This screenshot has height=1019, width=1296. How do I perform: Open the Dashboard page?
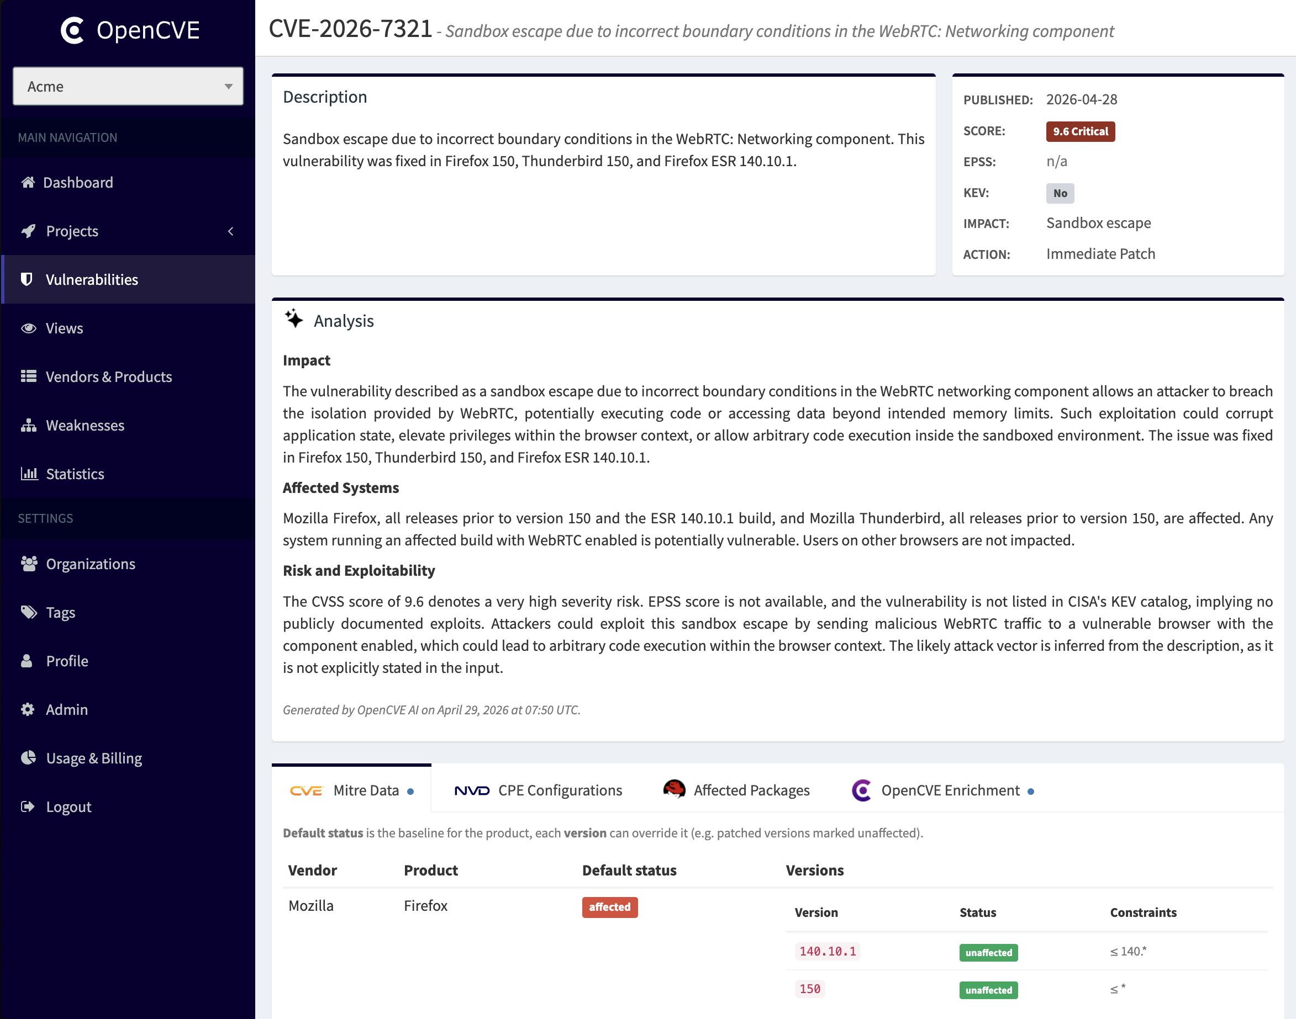pos(128,182)
